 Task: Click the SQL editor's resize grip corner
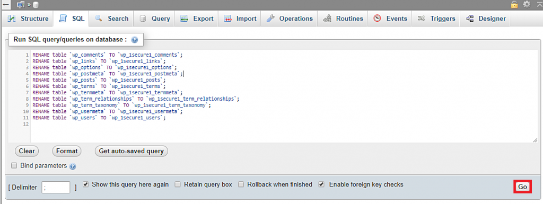click(x=535, y=140)
